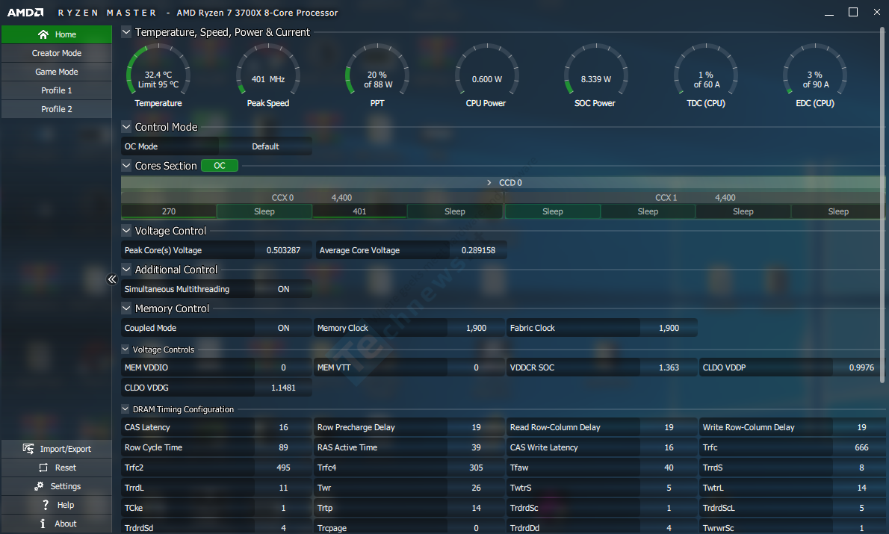Click the Reset button
This screenshot has height=534, width=889.
coord(57,468)
